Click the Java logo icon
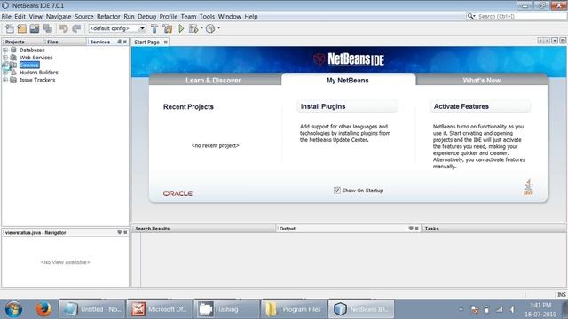Image resolution: width=568 pixels, height=319 pixels. tap(529, 187)
